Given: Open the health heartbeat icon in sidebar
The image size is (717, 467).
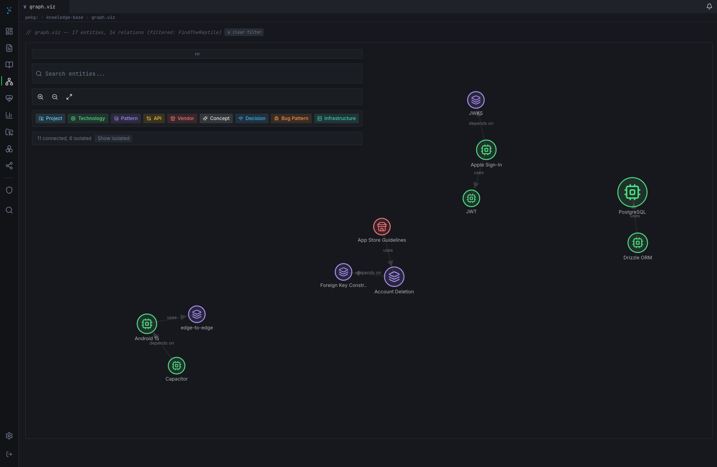Looking at the screenshot, I should [x=9, y=99].
